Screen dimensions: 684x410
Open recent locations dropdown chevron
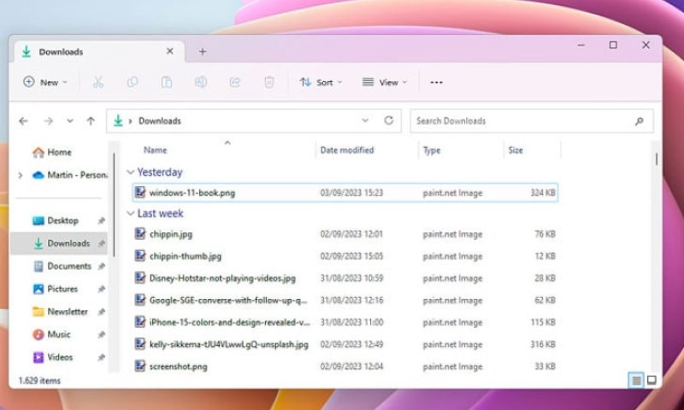70,121
